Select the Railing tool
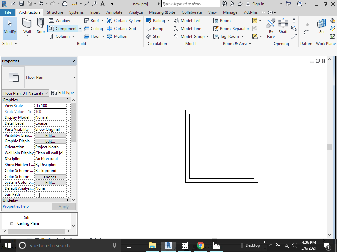Image resolution: width=337 pixels, height=252 pixels. click(x=156, y=21)
